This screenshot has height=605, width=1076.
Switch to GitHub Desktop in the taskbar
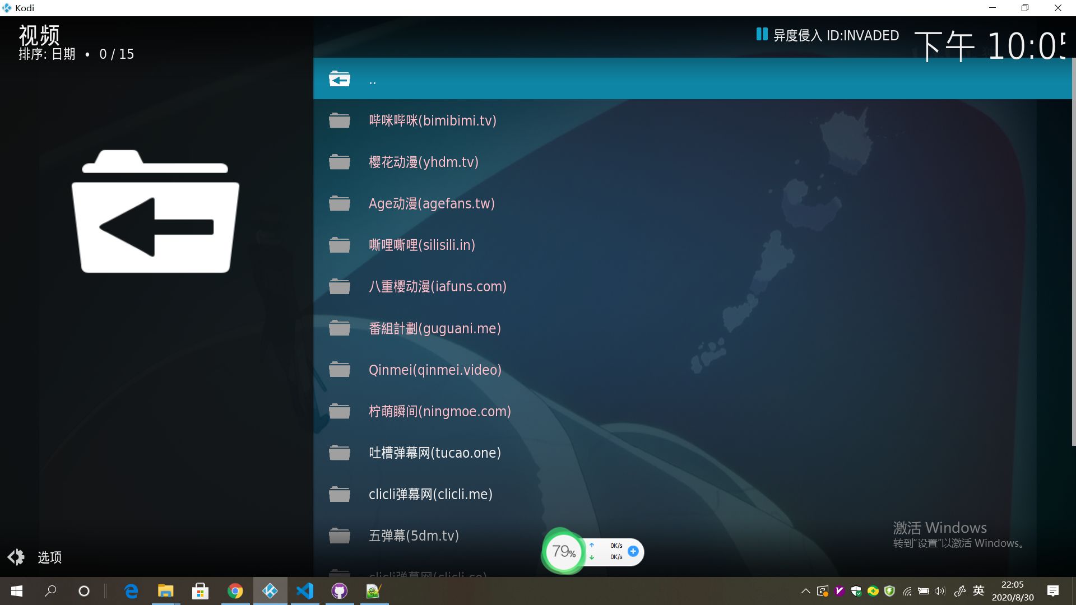340,591
